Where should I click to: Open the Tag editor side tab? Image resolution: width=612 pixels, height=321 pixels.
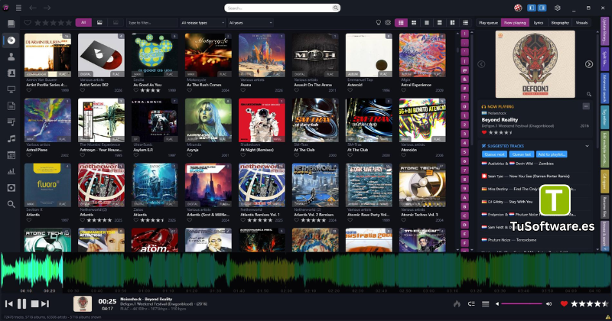604,118
